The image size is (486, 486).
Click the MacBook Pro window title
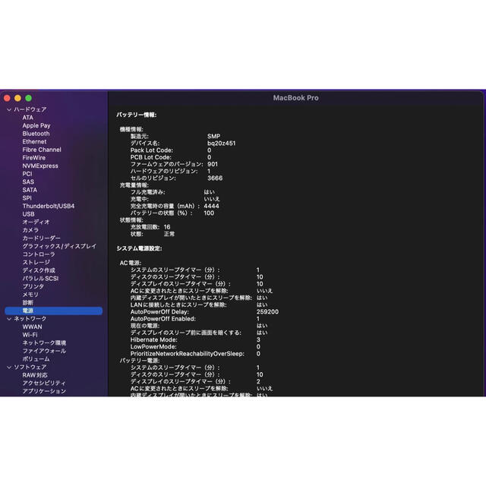(295, 98)
